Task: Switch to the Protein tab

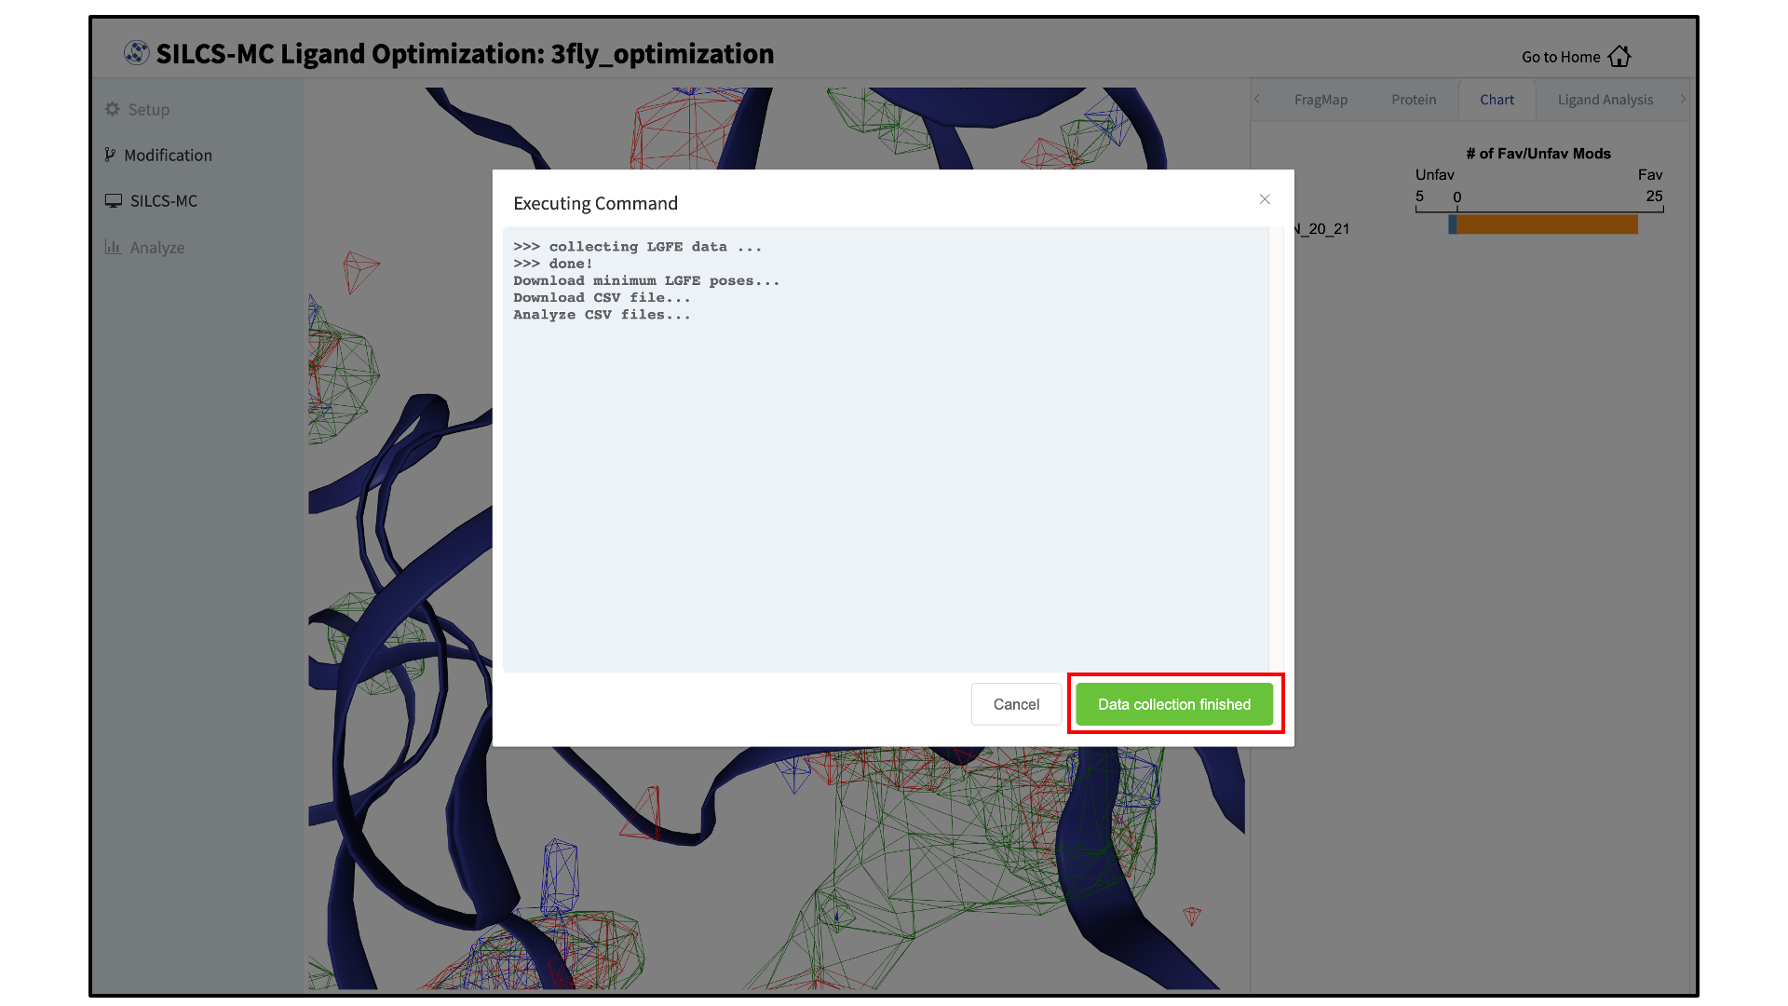Action: tap(1414, 100)
